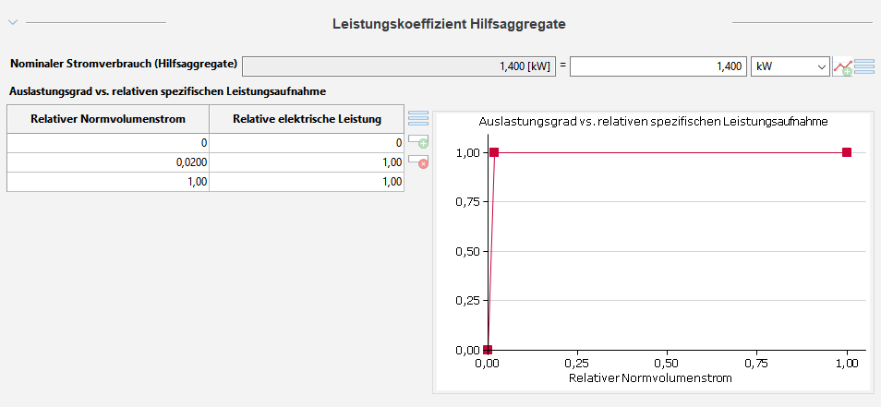The width and height of the screenshot is (881, 407).
Task: Collapse the Leistungskoeffizient Hilfsaggregate section chevron
Action: (13, 21)
